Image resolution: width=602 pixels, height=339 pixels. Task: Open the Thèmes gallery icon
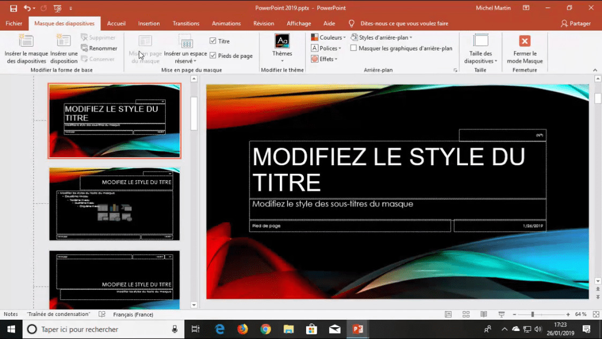tap(282, 42)
